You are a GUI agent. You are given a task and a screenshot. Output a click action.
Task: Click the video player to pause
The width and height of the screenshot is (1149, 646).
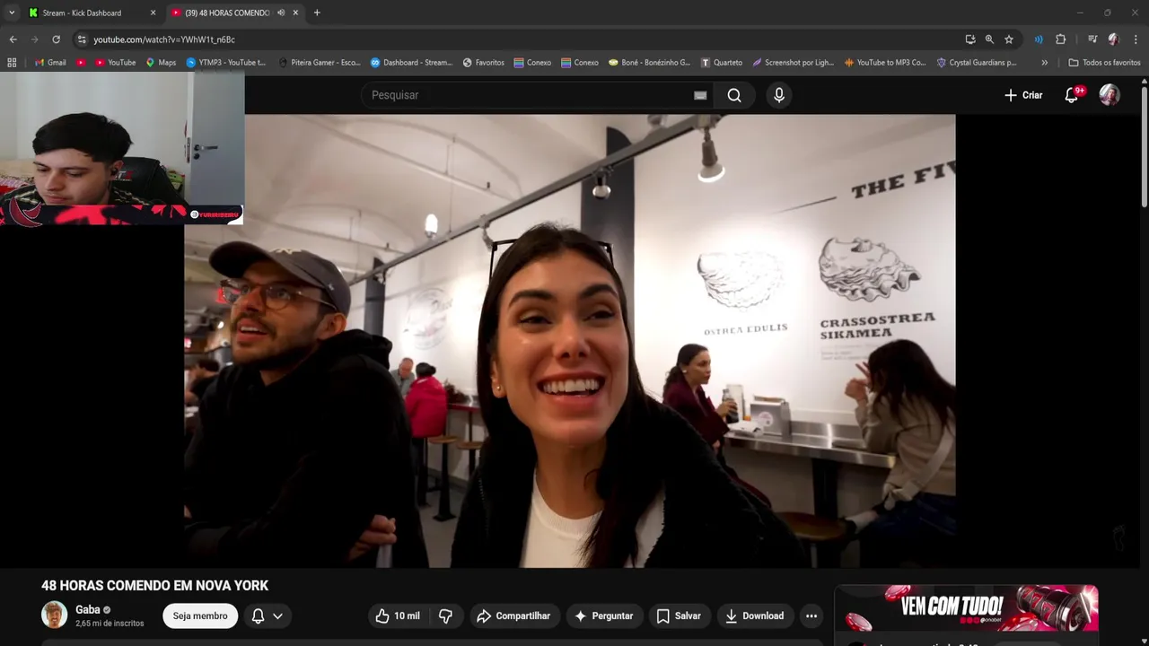[570, 341]
